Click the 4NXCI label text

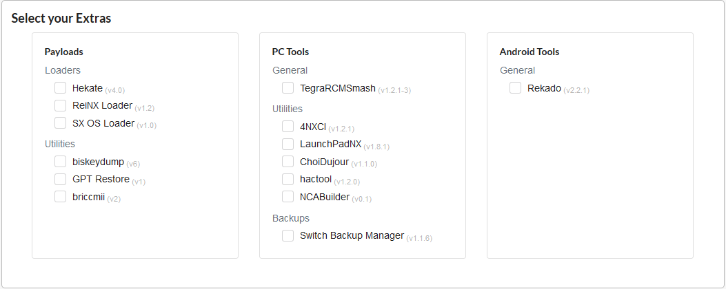[313, 126]
